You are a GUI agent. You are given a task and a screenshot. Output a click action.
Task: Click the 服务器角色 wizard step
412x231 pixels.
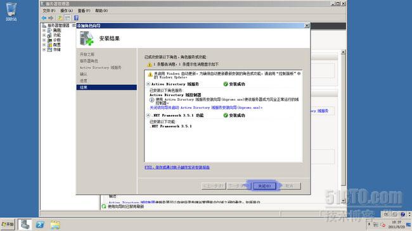coord(89,61)
